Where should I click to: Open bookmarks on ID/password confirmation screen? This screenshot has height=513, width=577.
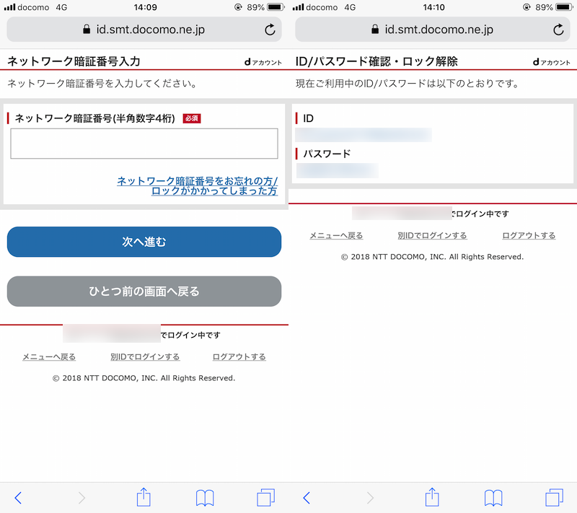coord(493,497)
